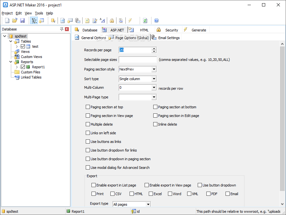Select the Custom Files folder node
Image resolution: width=286 pixels, height=215 pixels.
coord(30,72)
